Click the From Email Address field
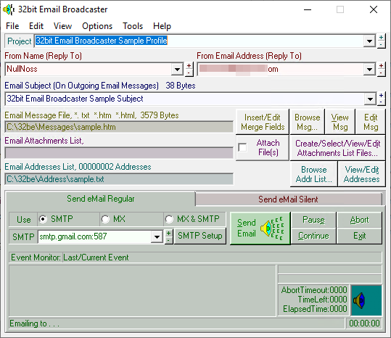This screenshot has height=338, width=391. pyautogui.click(x=281, y=69)
